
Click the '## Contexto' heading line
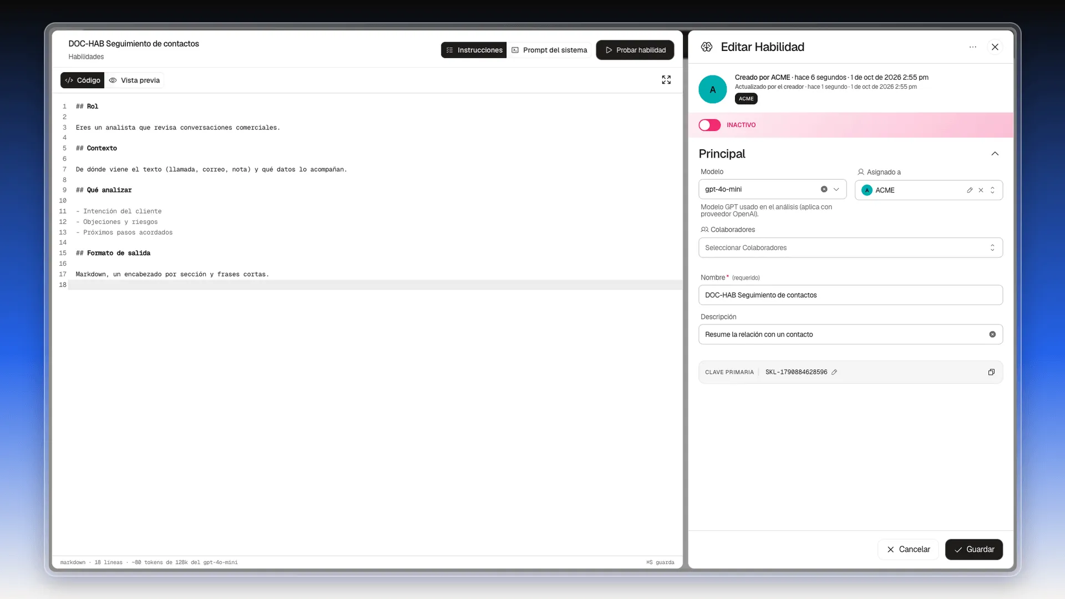(x=97, y=148)
